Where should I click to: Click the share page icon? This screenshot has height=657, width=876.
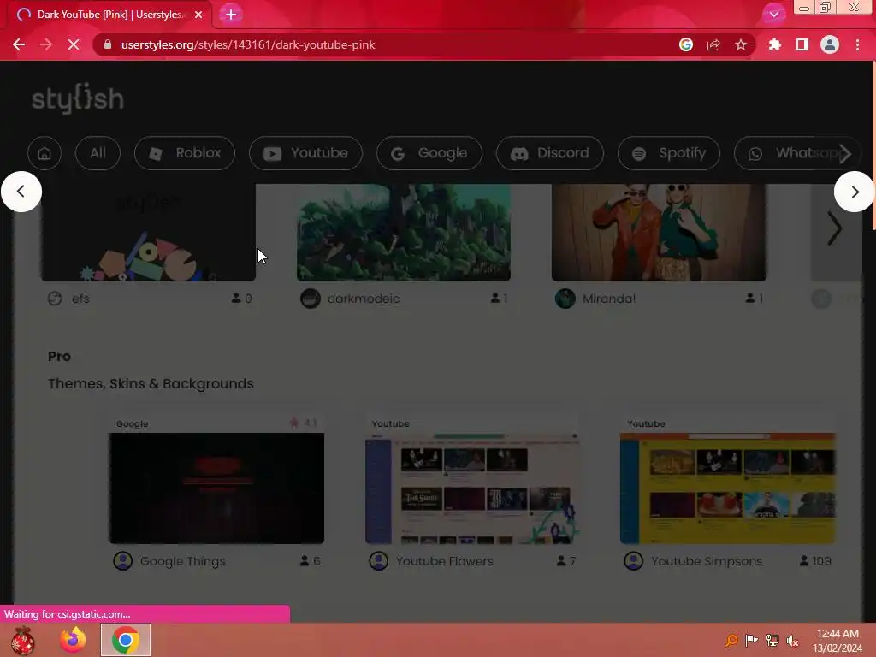click(713, 44)
